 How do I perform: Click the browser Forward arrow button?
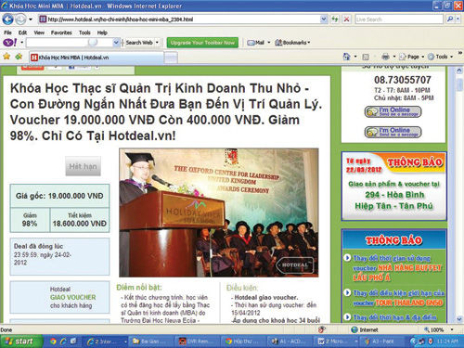pyautogui.click(x=20, y=19)
